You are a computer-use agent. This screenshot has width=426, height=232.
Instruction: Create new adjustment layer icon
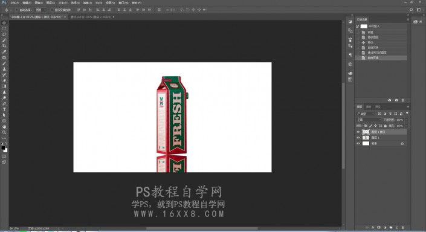point(385,227)
